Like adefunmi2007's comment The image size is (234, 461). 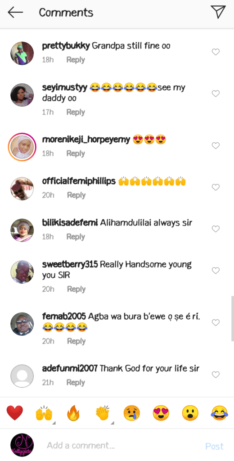pyautogui.click(x=216, y=375)
